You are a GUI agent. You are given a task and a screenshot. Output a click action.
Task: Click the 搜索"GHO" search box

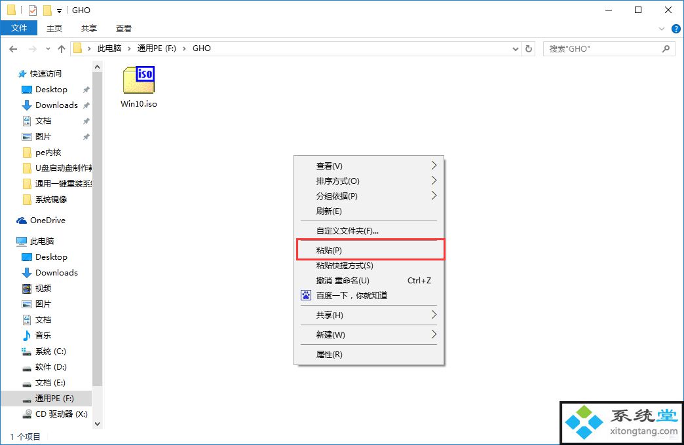[x=609, y=49]
